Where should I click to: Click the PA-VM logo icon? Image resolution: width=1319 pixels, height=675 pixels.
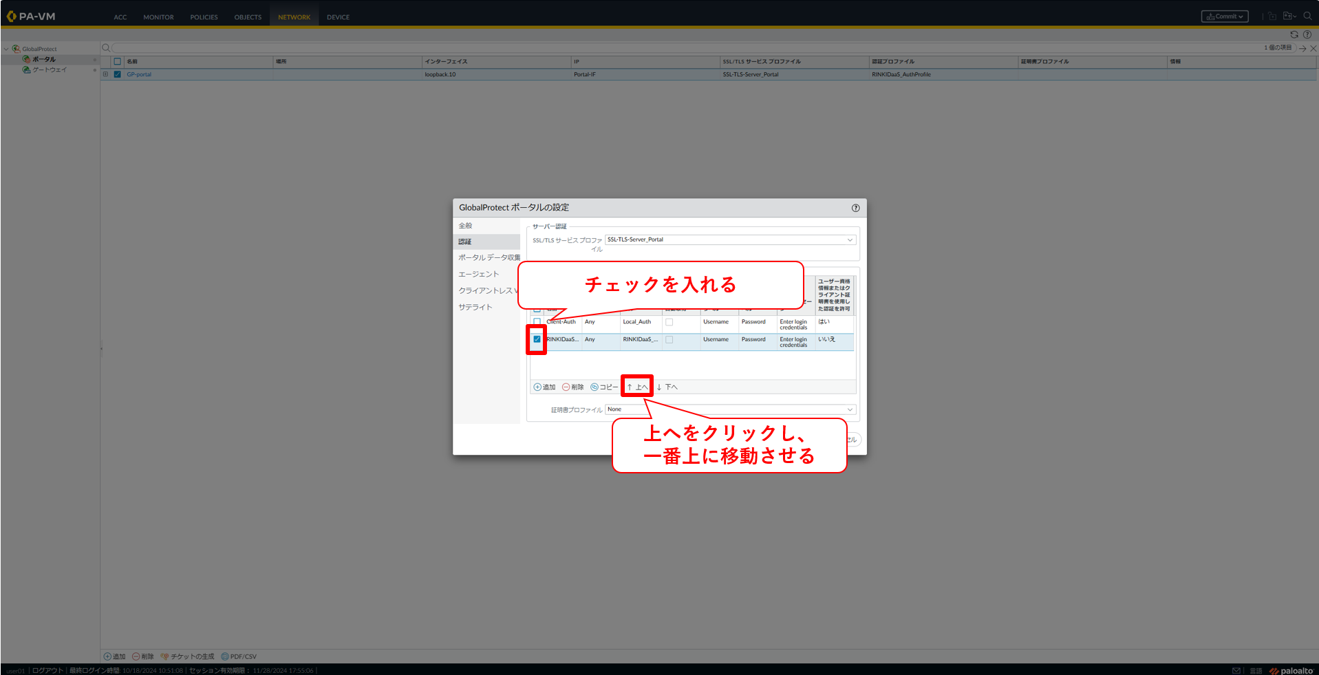coord(11,16)
